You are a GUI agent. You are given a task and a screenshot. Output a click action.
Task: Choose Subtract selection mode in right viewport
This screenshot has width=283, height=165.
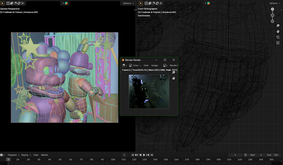(x=153, y=3)
